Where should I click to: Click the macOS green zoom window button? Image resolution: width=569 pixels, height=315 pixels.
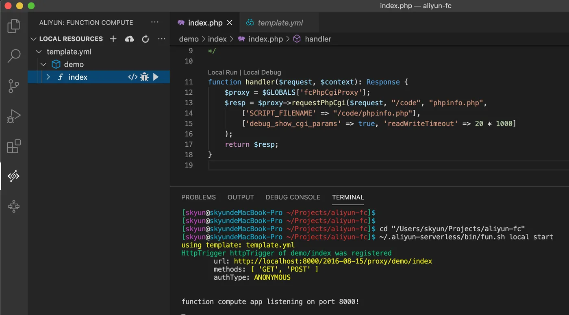[x=31, y=6]
